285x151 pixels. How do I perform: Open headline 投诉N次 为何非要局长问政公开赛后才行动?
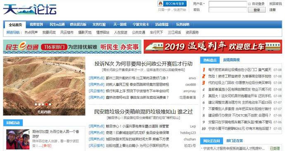[143, 64]
